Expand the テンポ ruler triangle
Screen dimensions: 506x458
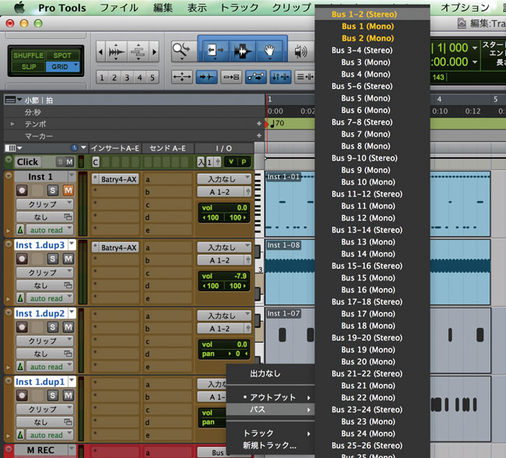point(12,124)
